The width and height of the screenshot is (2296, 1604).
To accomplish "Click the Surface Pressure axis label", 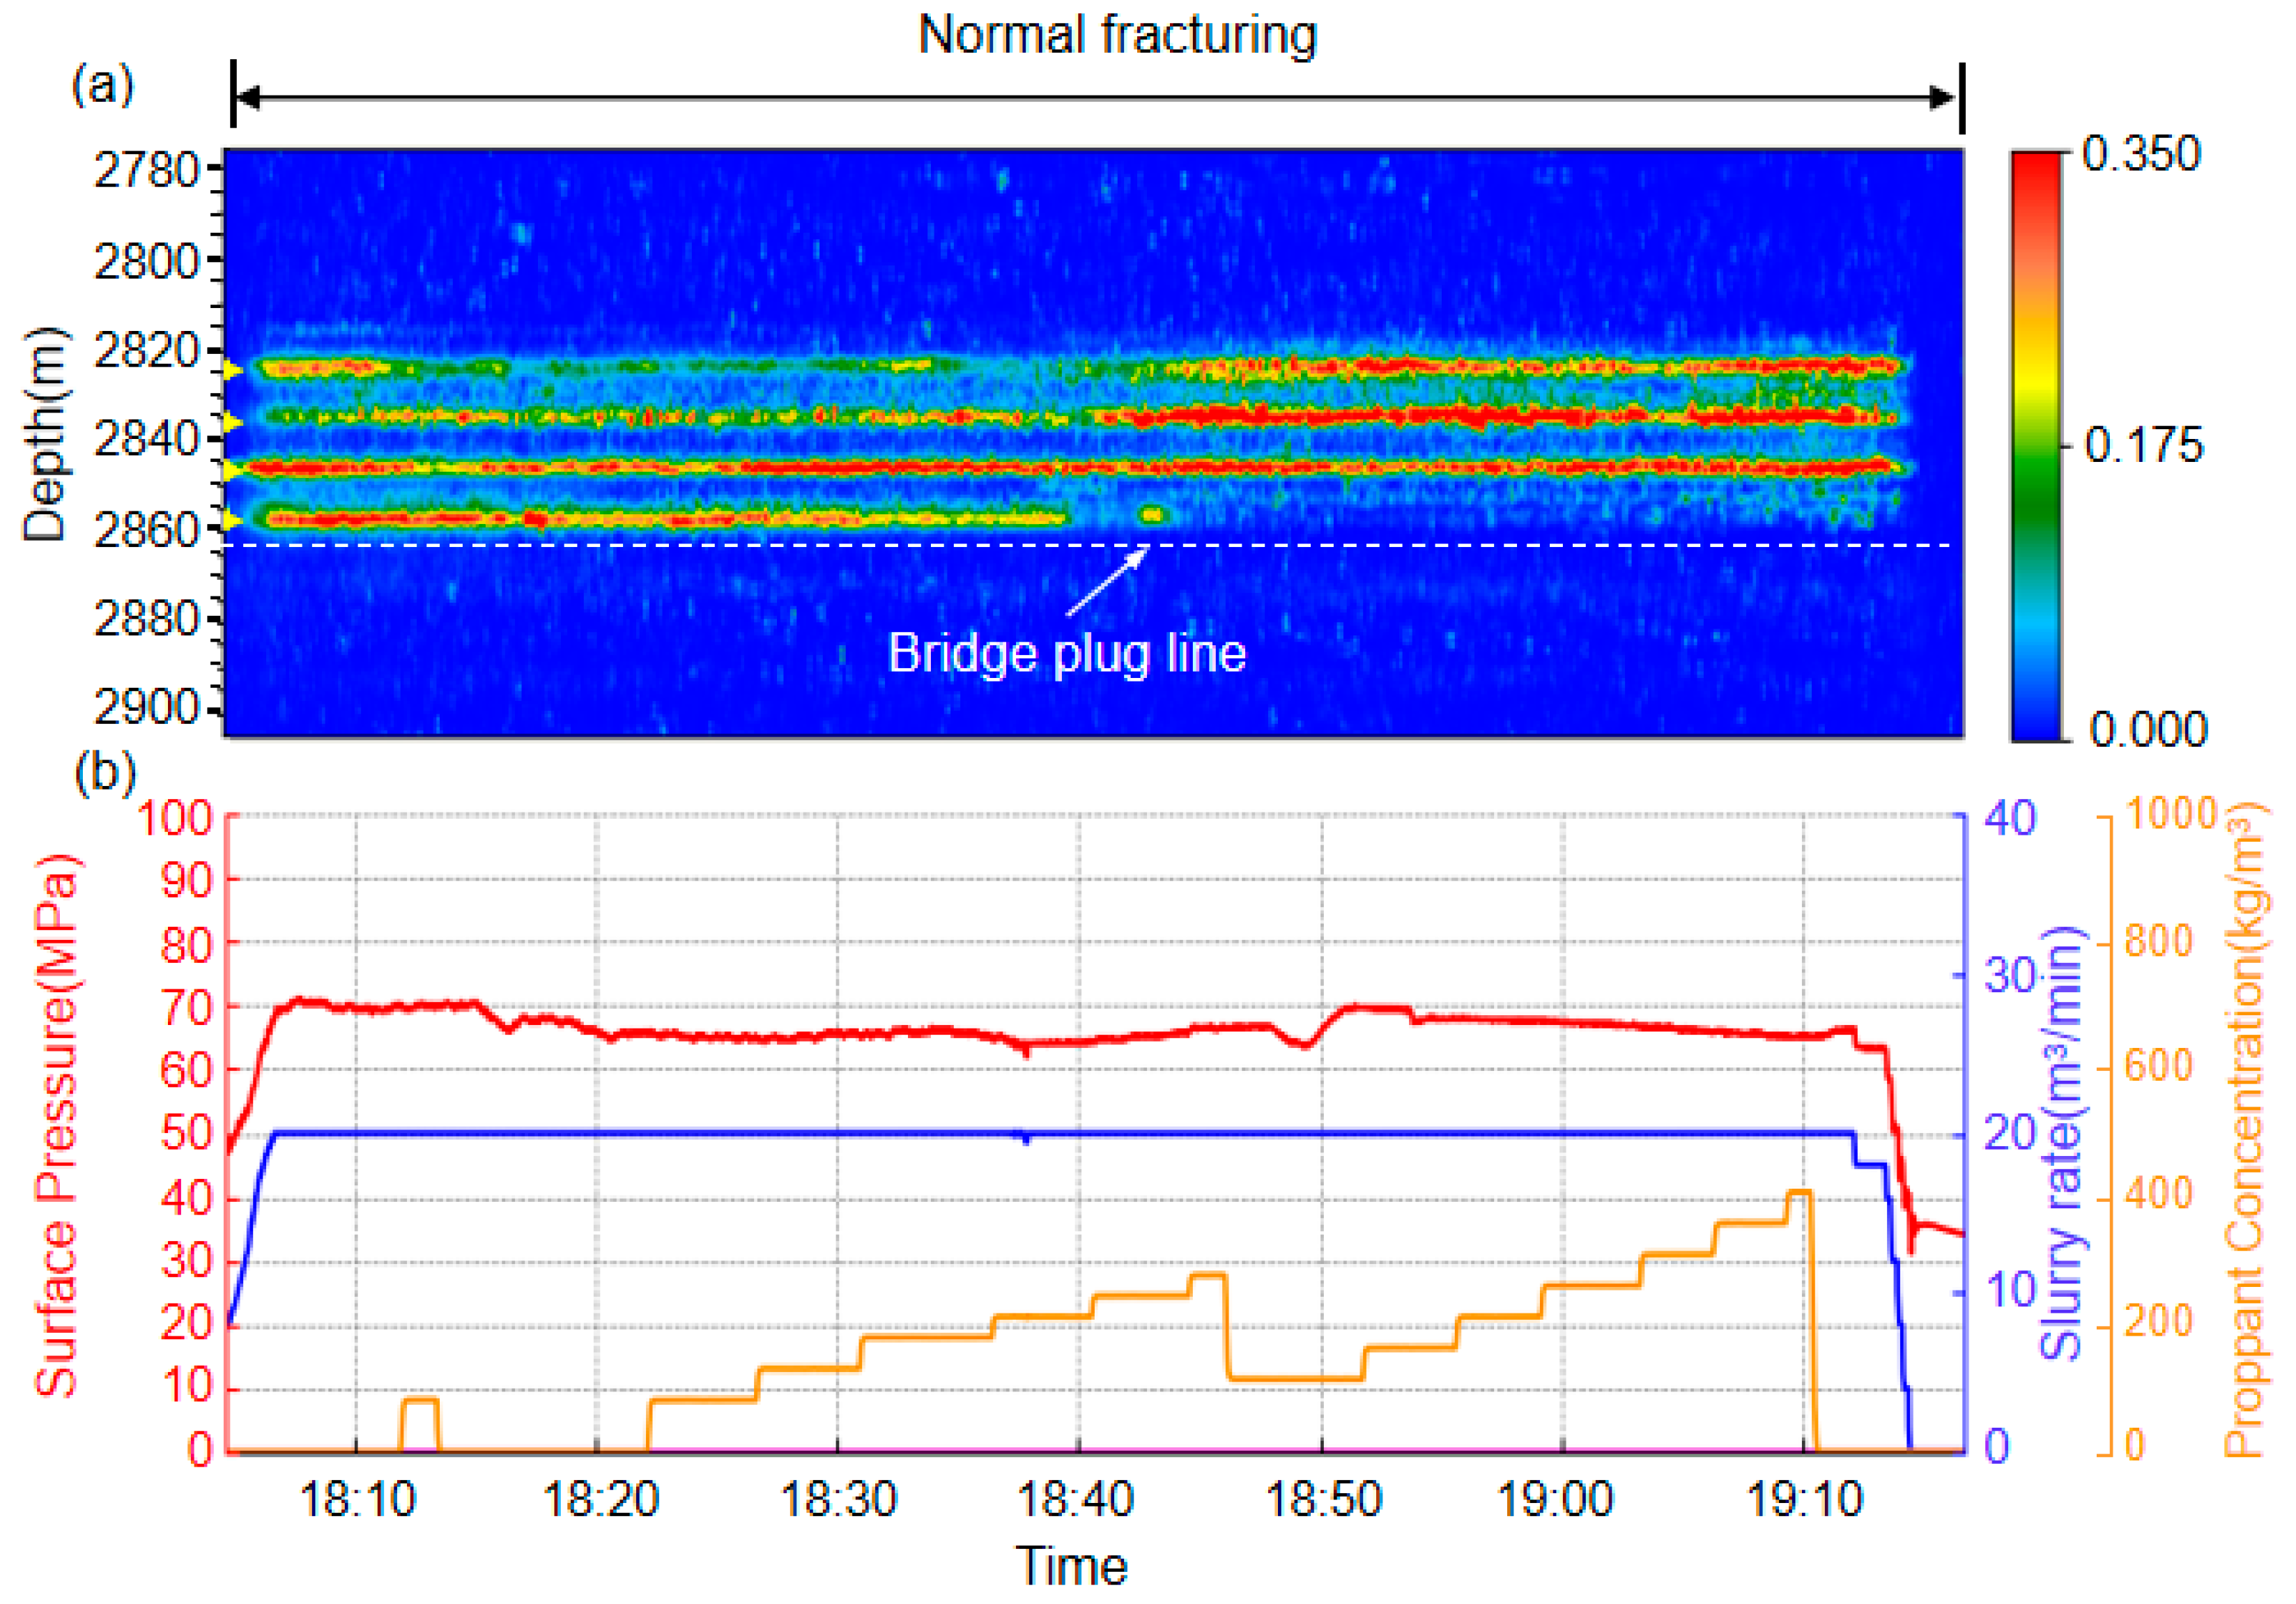I will pos(56,1125).
